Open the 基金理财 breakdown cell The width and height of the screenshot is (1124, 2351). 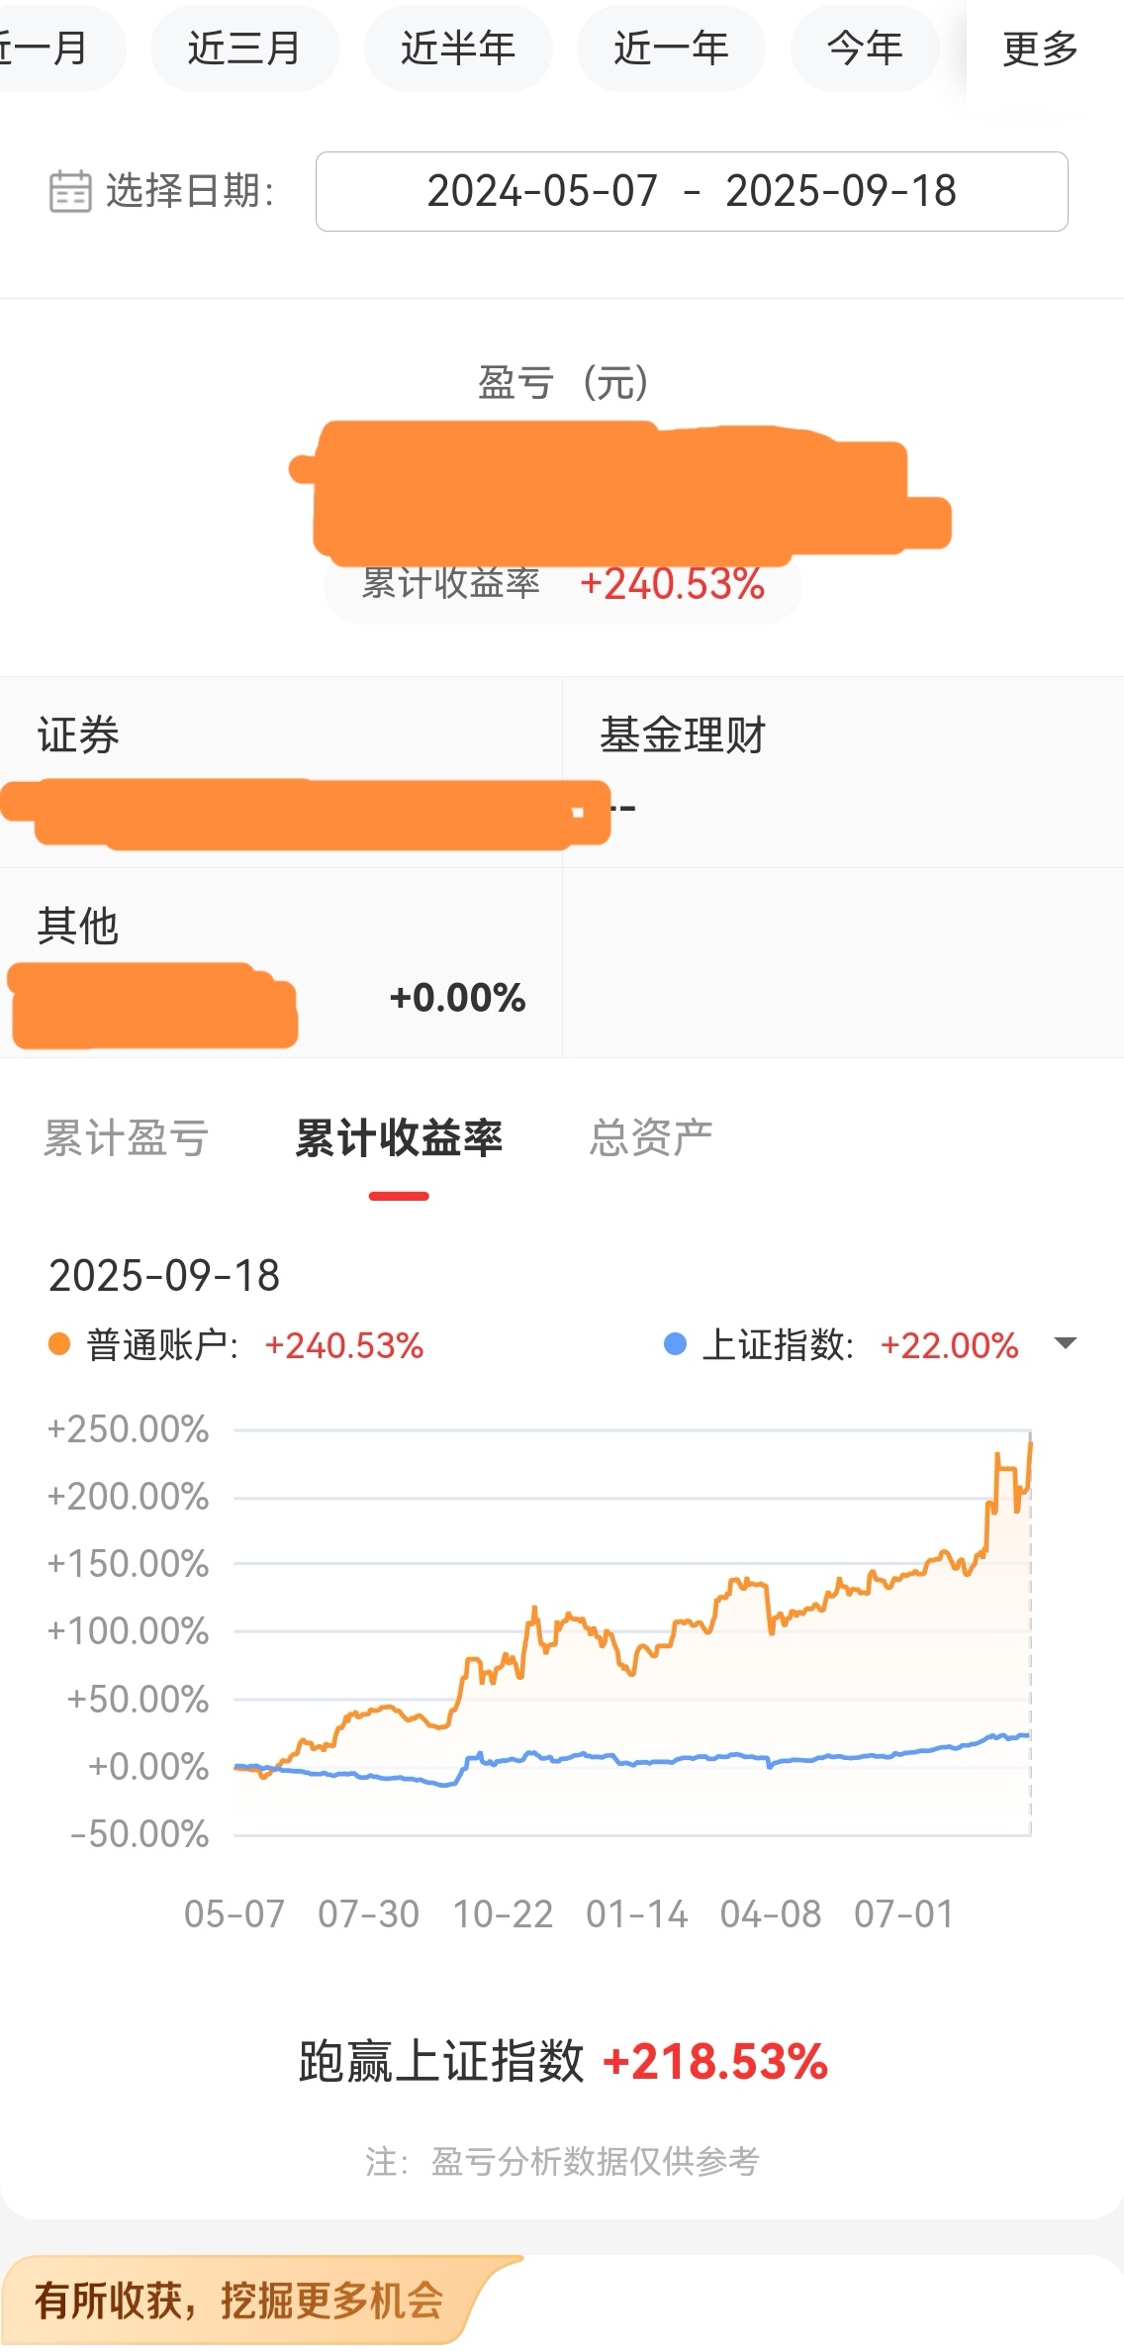(x=843, y=773)
